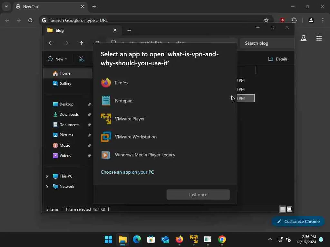Select This PC in the sidebar
Screen dimensions: 330x247
click(x=66, y=176)
